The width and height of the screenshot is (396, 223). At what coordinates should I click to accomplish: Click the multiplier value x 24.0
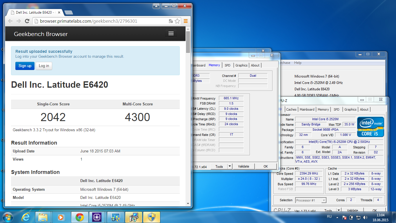tap(309, 179)
